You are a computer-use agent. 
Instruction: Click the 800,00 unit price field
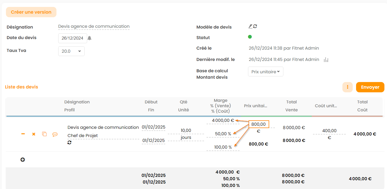point(259,124)
